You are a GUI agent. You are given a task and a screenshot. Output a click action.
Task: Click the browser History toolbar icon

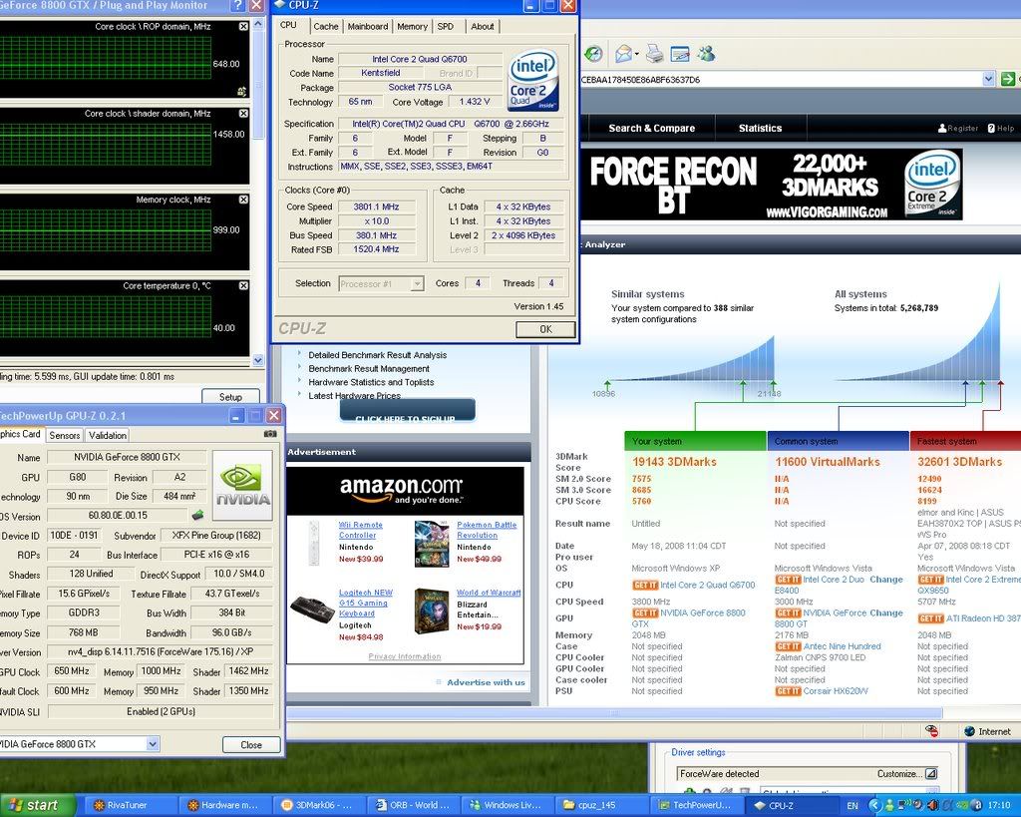tap(592, 54)
